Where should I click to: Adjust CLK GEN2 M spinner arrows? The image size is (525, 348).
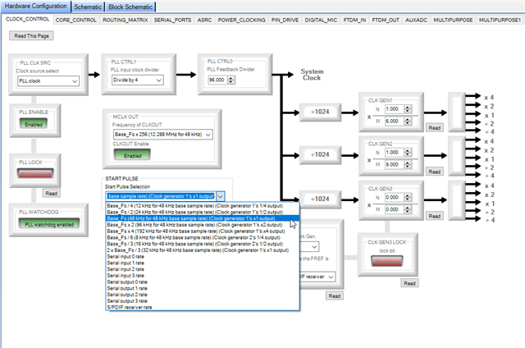point(408,165)
